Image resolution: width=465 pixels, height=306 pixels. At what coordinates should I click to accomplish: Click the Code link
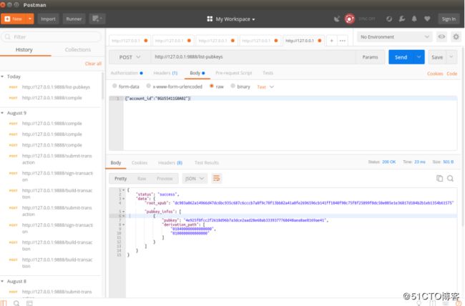[451, 74]
